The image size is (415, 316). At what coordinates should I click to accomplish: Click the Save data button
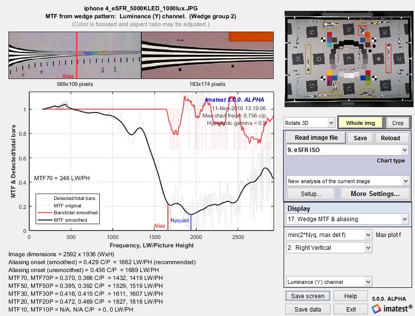(307, 309)
